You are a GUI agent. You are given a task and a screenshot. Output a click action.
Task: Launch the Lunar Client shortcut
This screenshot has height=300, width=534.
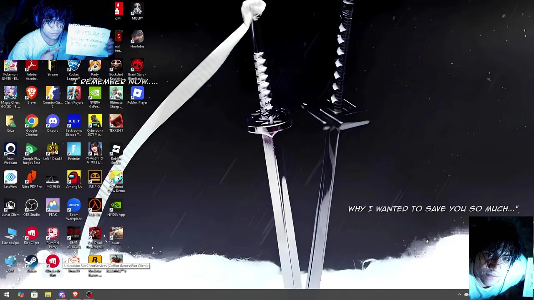coord(10,207)
